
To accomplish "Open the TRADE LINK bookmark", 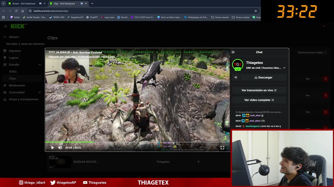I will click(x=57, y=17).
